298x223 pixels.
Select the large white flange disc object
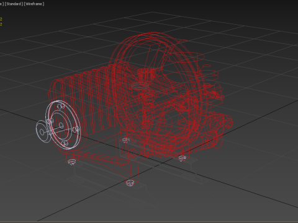[63, 125]
